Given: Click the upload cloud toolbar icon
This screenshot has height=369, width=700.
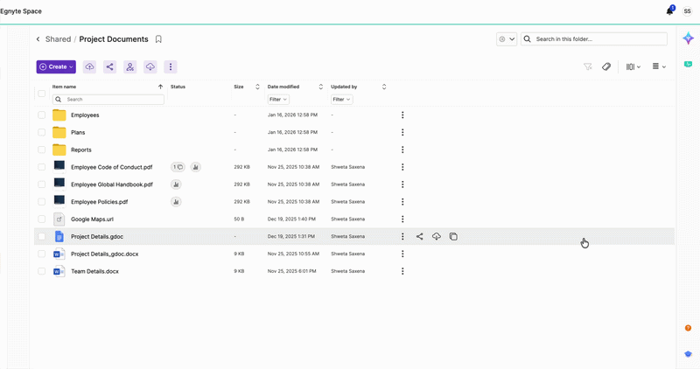Looking at the screenshot, I should point(90,67).
